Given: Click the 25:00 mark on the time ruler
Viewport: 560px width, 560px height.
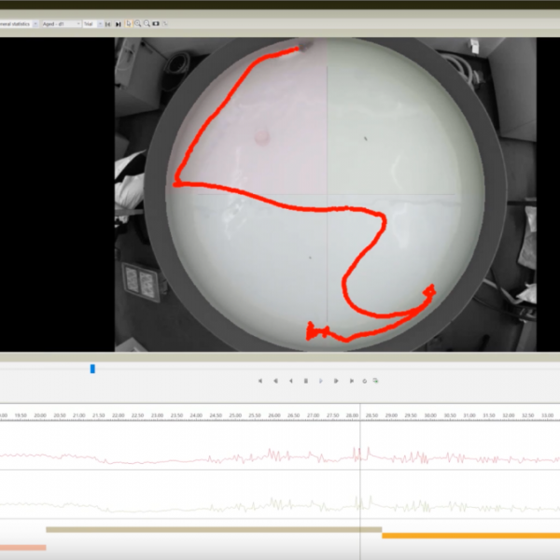Looking at the screenshot, I should click(235, 415).
